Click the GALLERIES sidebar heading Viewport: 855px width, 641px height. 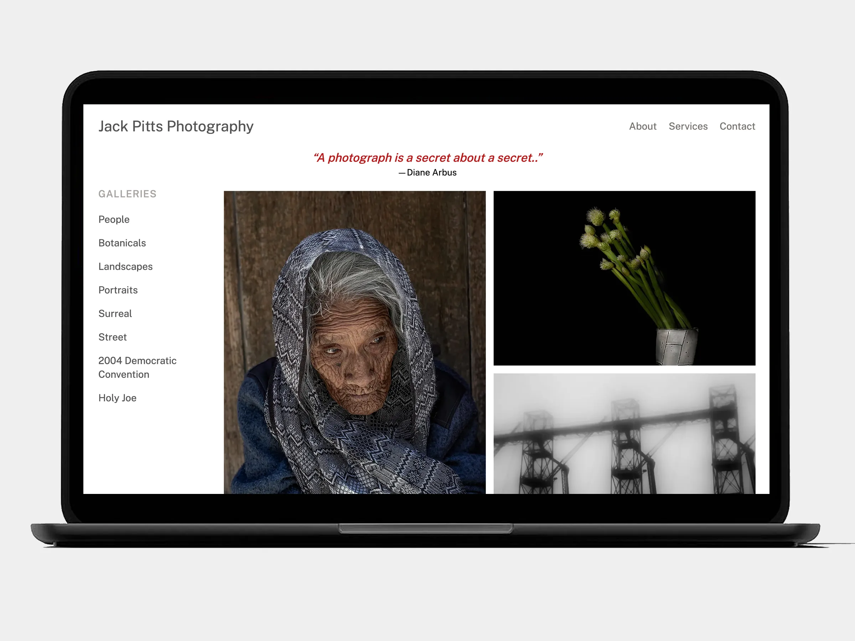pos(127,194)
